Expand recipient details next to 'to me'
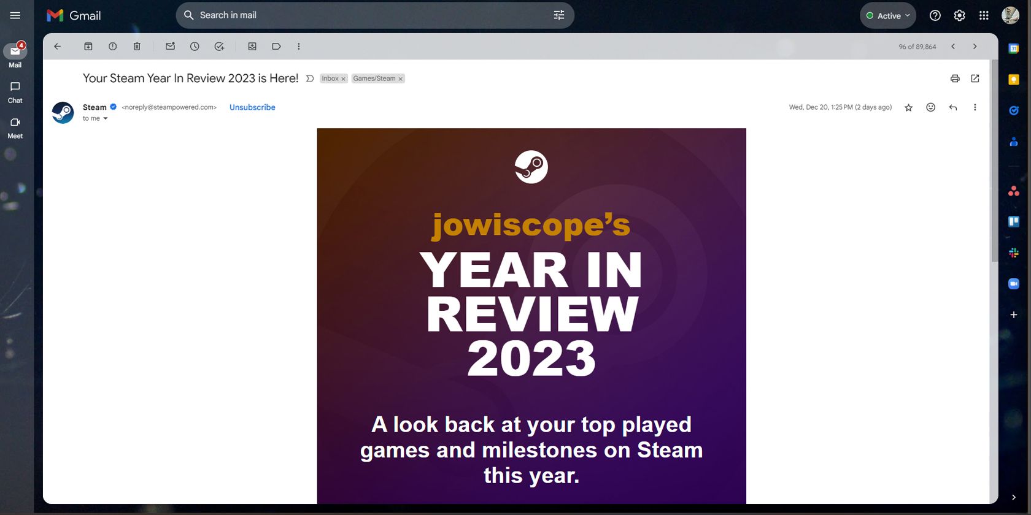The image size is (1031, 515). 106,119
